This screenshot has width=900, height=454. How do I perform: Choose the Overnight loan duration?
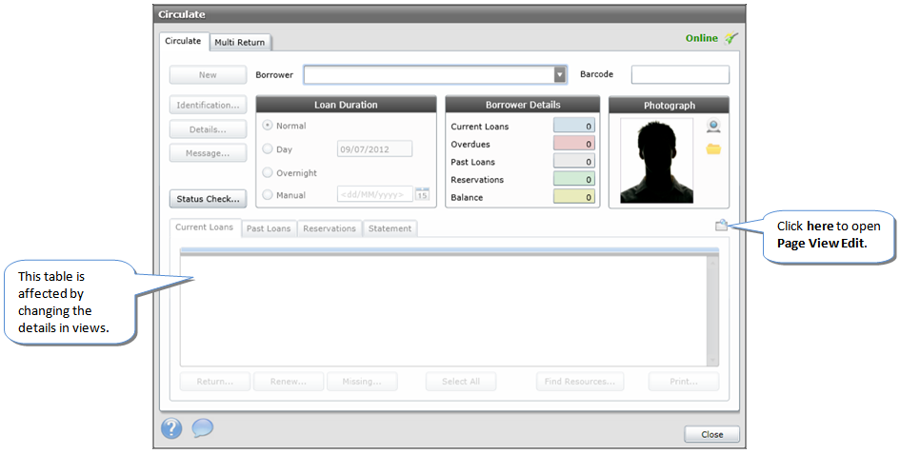pyautogui.click(x=268, y=173)
